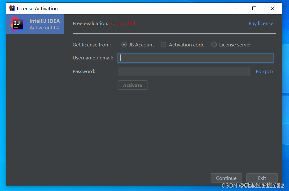Open the Forgot? password link
This screenshot has width=289, height=191.
pyautogui.click(x=264, y=72)
